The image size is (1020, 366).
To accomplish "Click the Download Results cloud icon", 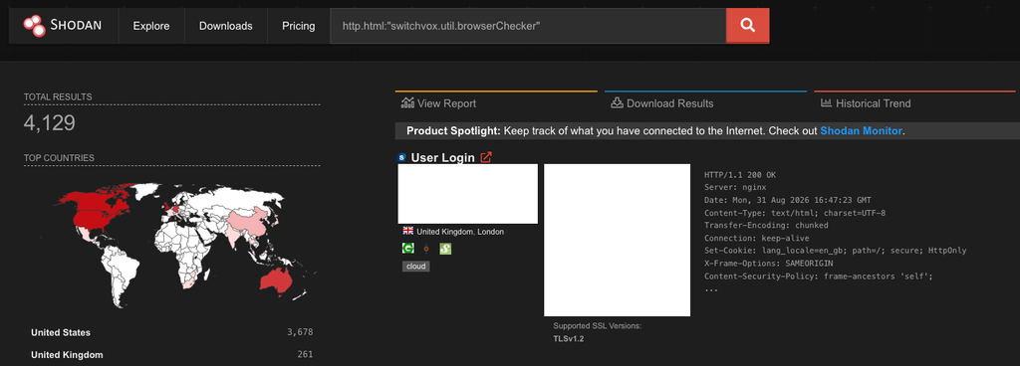I will 618,103.
